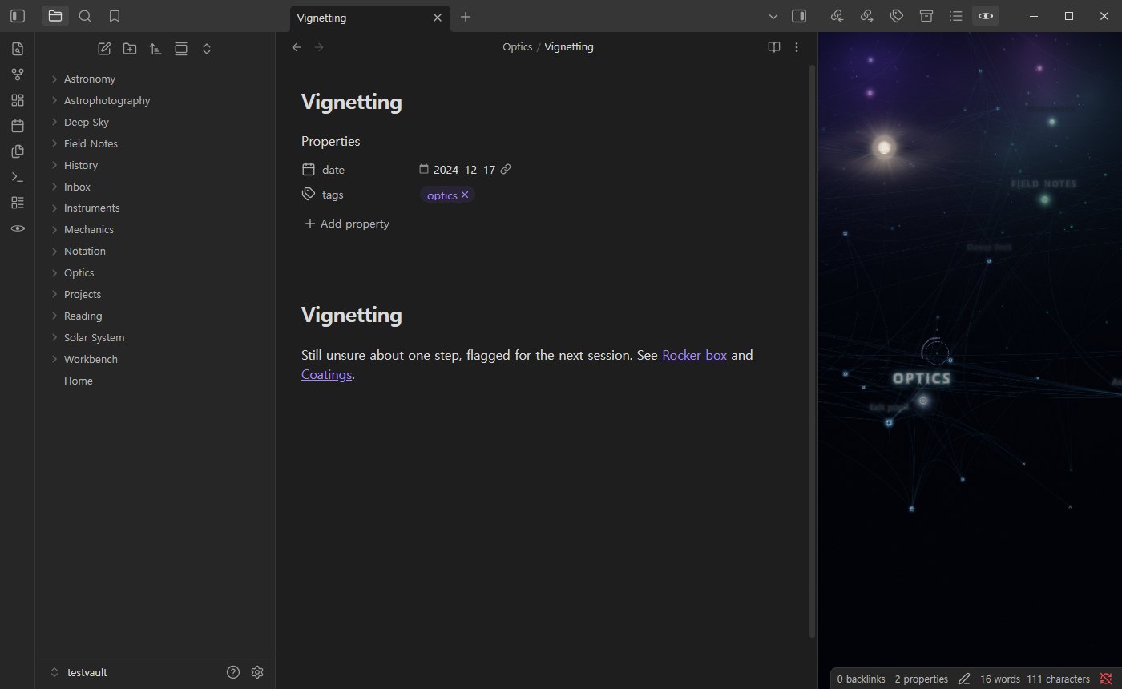The image size is (1122, 689).
Task: Toggle the right sidebar collapse button
Action: coord(799,16)
